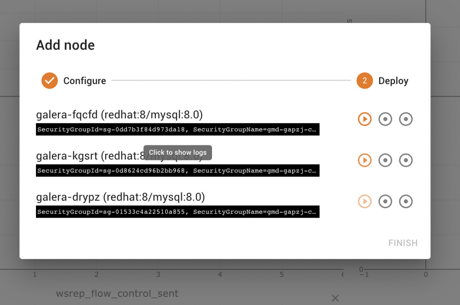Show logs for galera-fqcfd log line
The width and height of the screenshot is (460, 305).
point(178,129)
